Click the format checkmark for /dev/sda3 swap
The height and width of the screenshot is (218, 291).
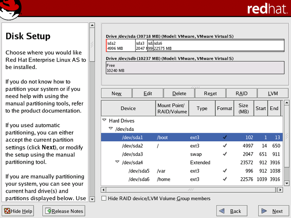pyautogui.click(x=225, y=154)
